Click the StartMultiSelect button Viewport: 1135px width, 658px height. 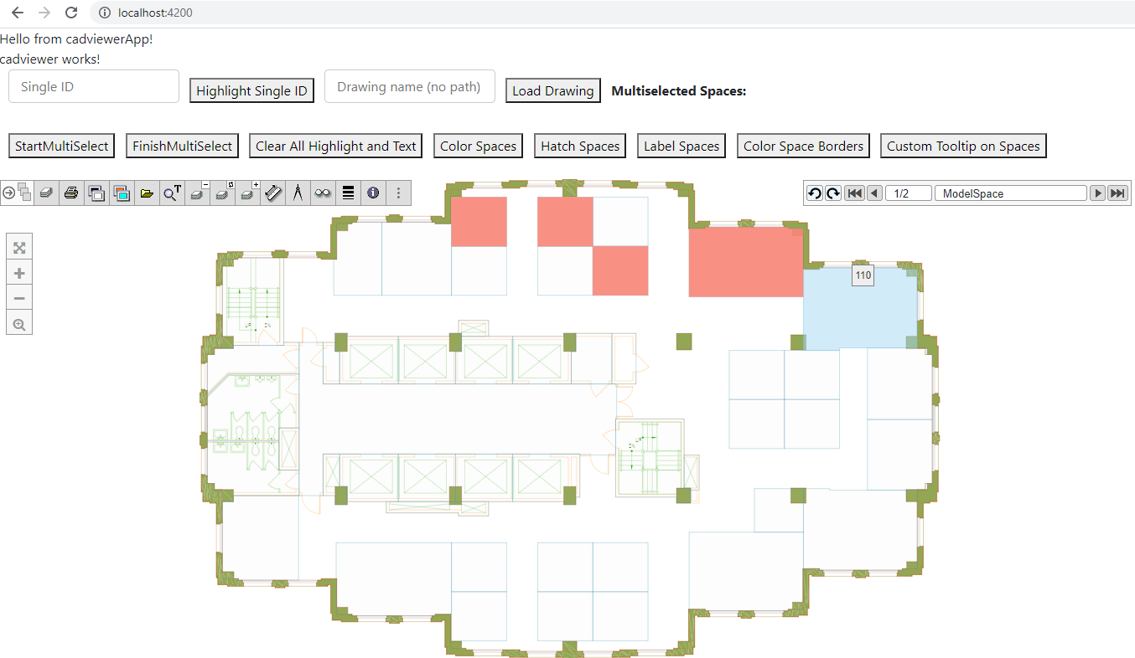pos(62,146)
